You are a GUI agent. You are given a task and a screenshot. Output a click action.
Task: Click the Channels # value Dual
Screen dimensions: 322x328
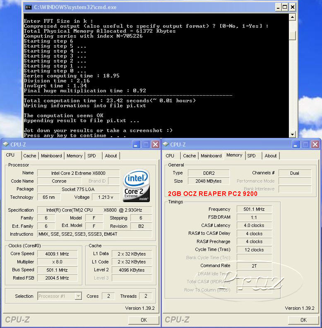[295, 173]
